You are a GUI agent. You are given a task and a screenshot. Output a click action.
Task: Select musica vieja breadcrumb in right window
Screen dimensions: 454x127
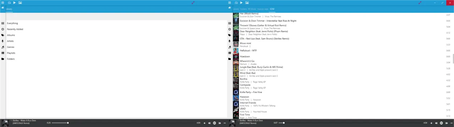click(x=263, y=9)
